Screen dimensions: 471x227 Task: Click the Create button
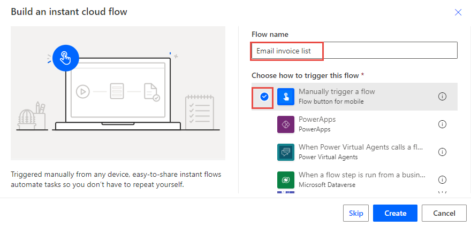coord(396,213)
